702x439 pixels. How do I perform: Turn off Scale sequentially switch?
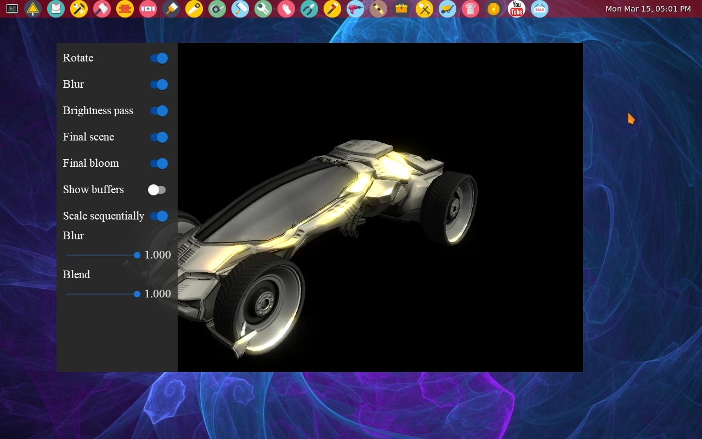[159, 216]
